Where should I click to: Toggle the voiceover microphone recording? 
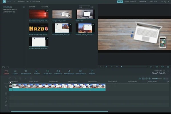pos(151,67)
